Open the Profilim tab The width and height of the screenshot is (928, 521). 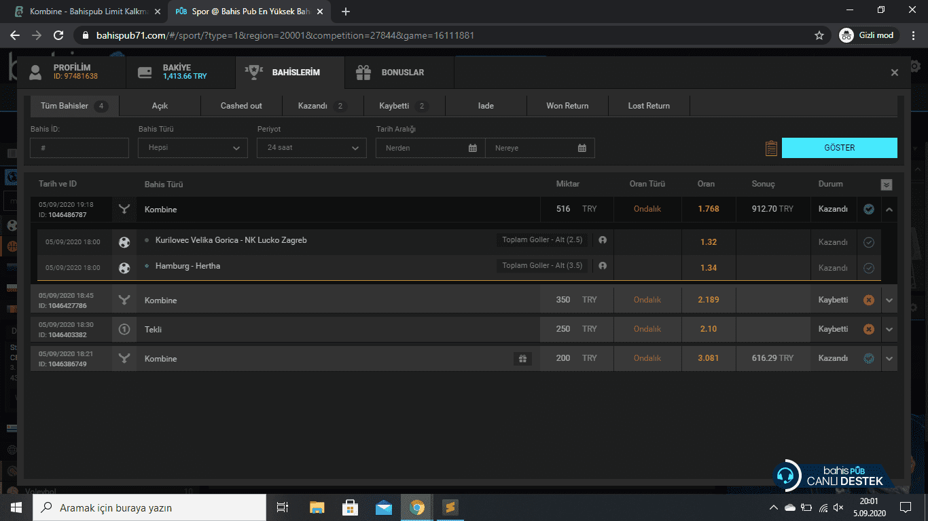coord(71,72)
